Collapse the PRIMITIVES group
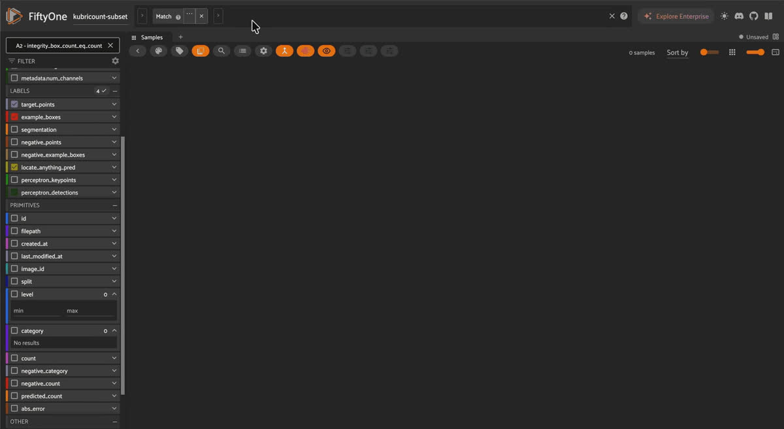Image resolution: width=784 pixels, height=429 pixels. 115,205
